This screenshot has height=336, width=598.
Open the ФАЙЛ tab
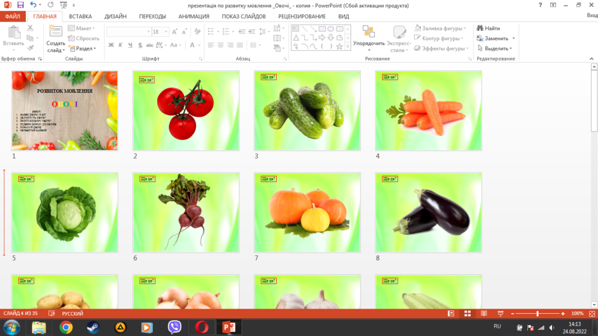(x=13, y=17)
